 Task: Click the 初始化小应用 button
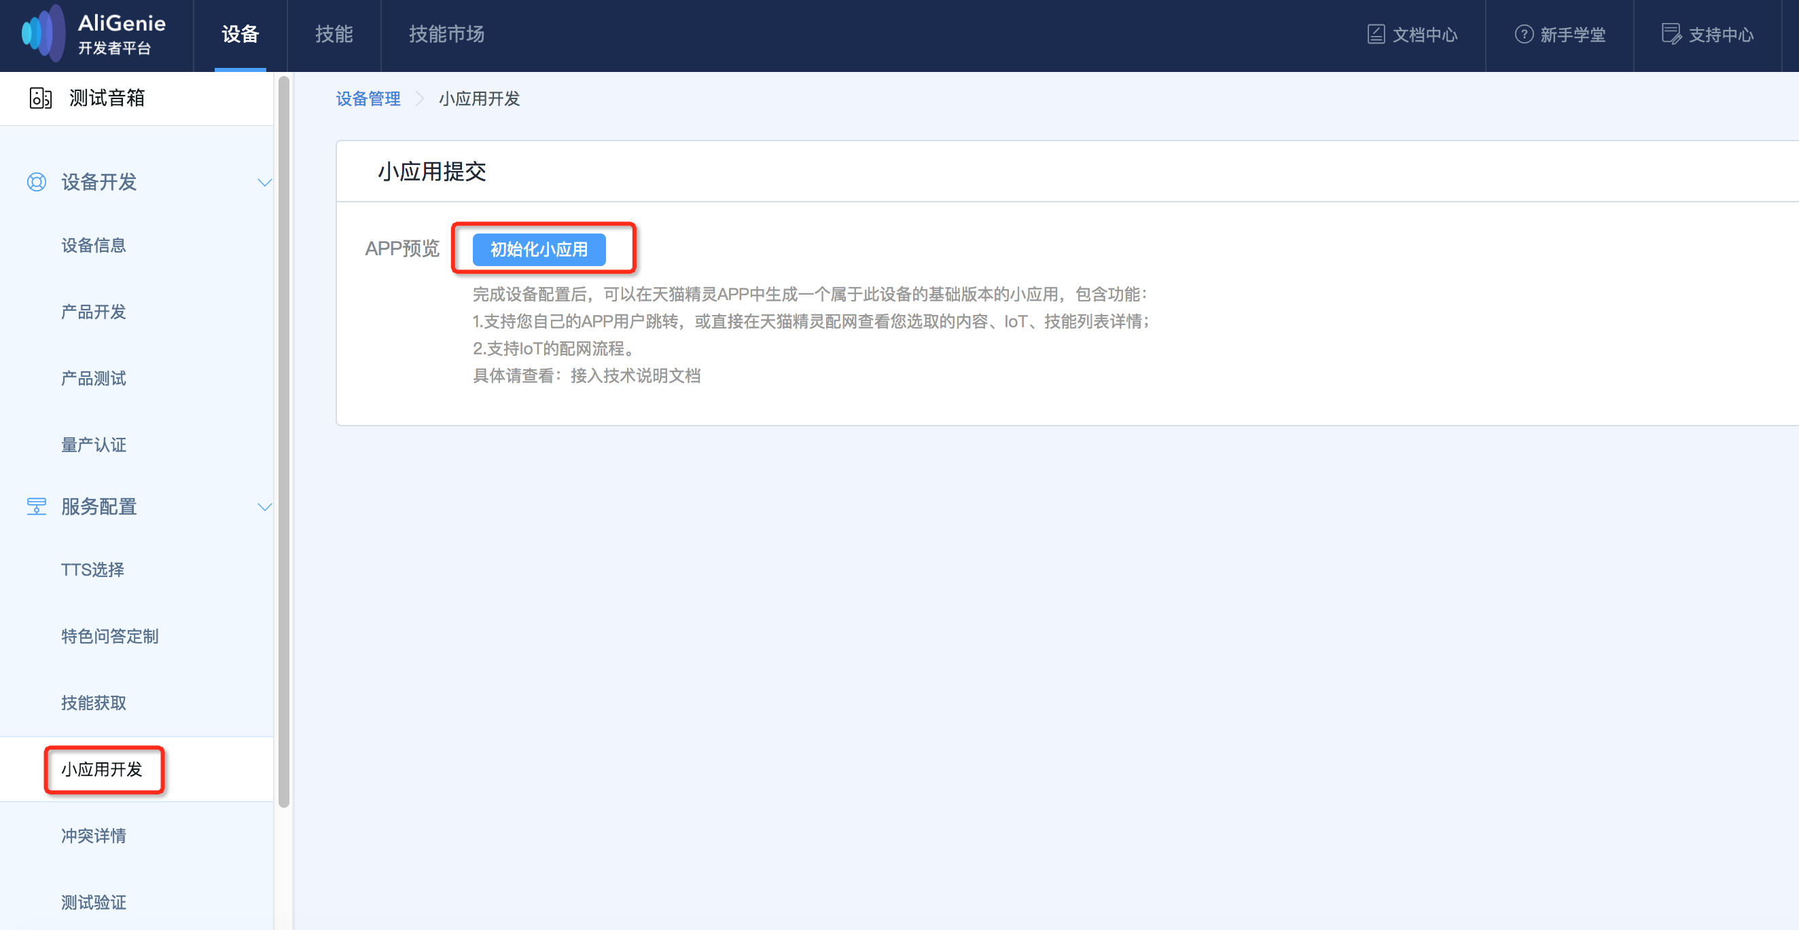coord(539,249)
